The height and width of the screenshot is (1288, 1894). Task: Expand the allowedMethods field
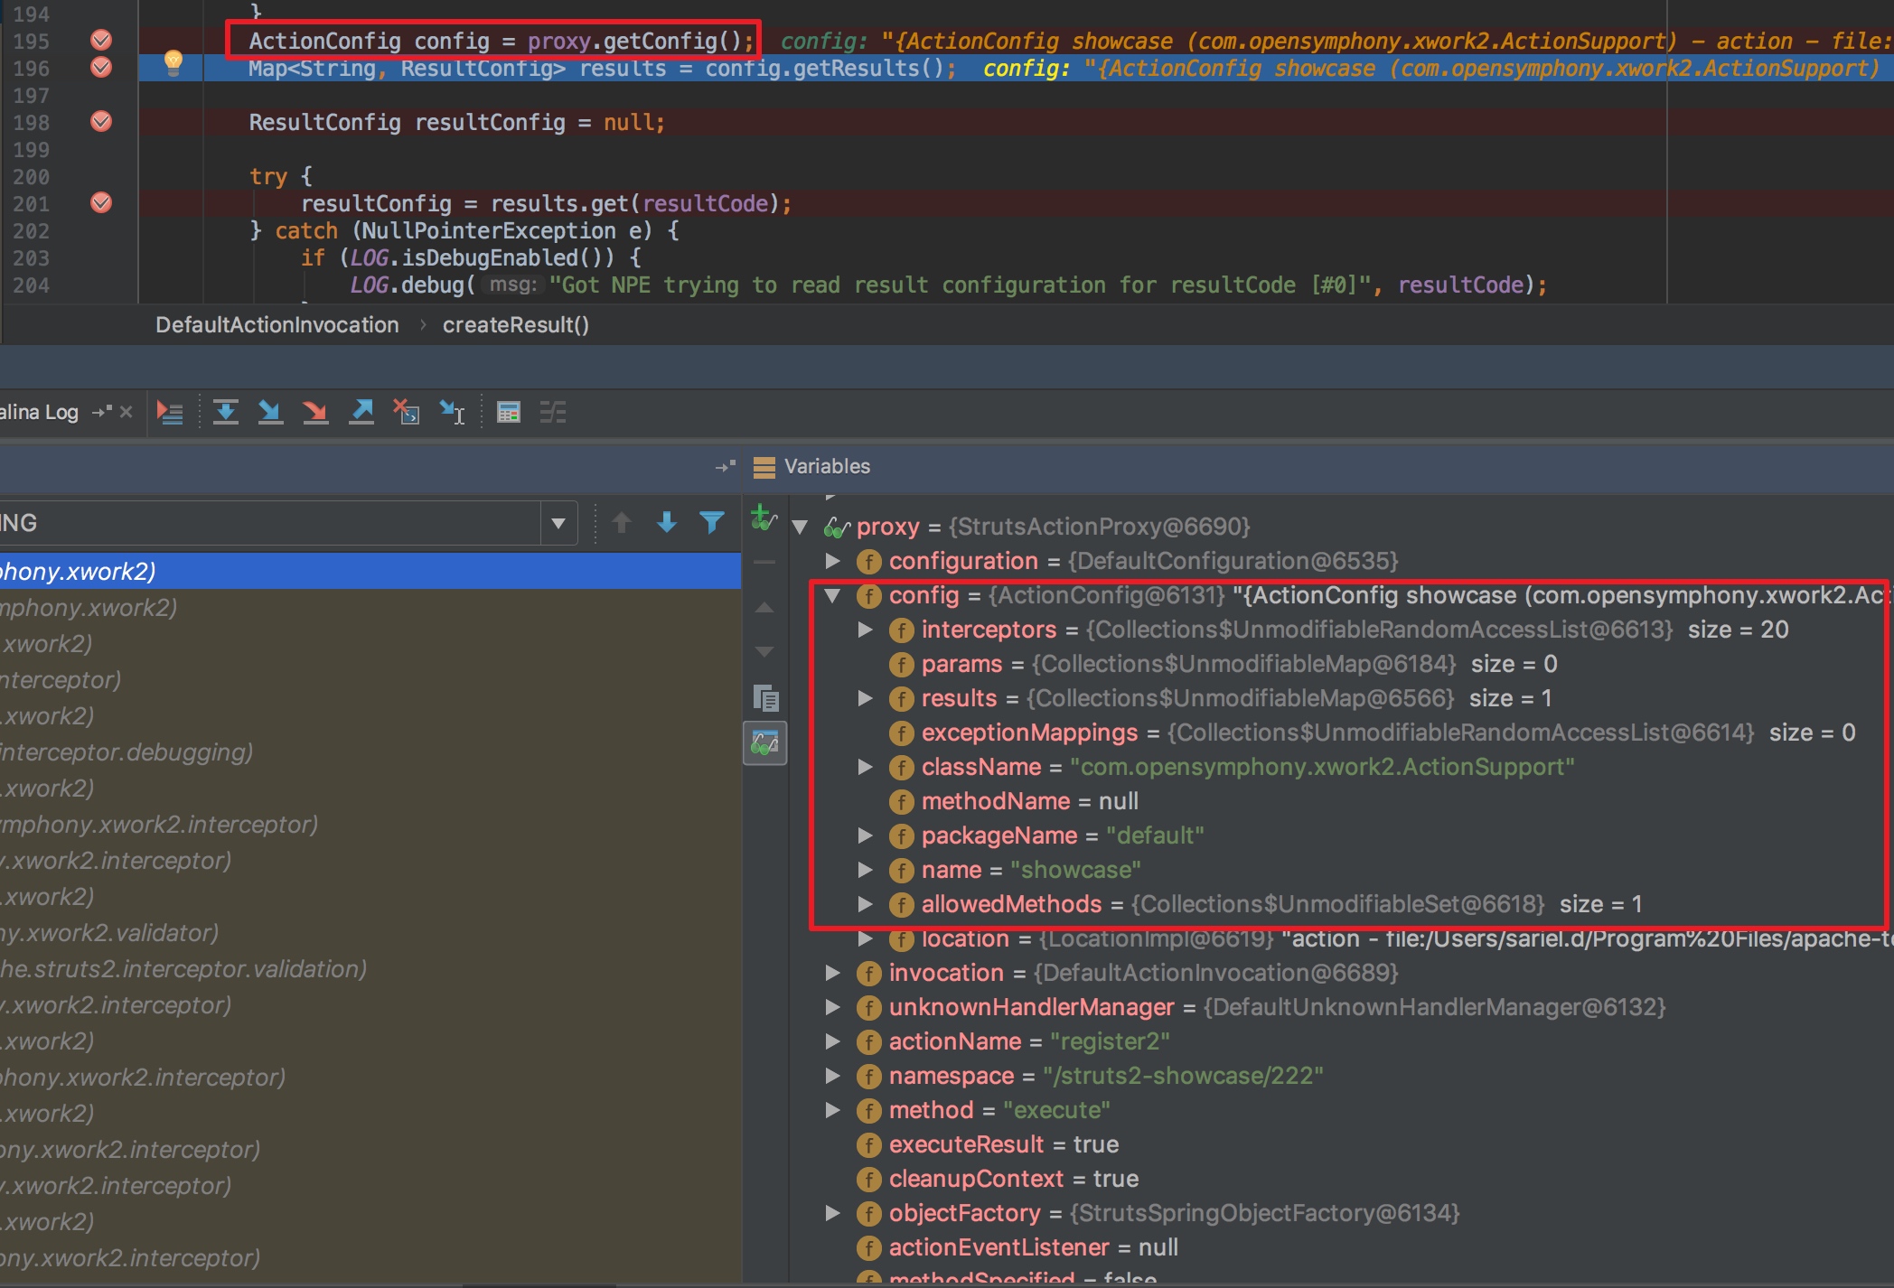tap(865, 904)
